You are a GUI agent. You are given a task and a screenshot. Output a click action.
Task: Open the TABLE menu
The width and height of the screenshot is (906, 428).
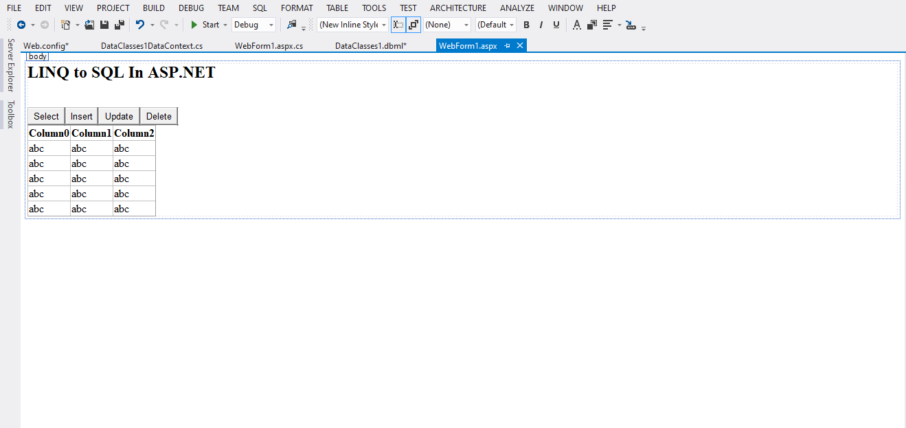(337, 8)
